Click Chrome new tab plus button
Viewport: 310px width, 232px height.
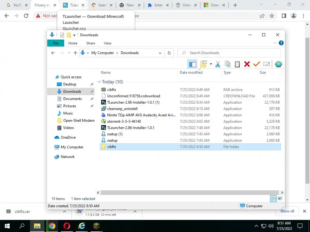click(235, 5)
